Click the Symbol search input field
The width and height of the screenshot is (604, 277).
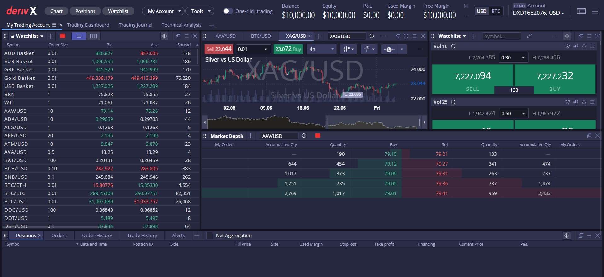(501, 36)
